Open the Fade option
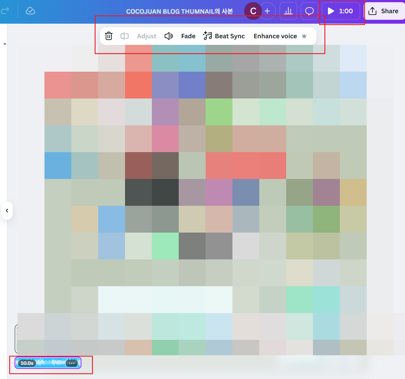 point(188,36)
